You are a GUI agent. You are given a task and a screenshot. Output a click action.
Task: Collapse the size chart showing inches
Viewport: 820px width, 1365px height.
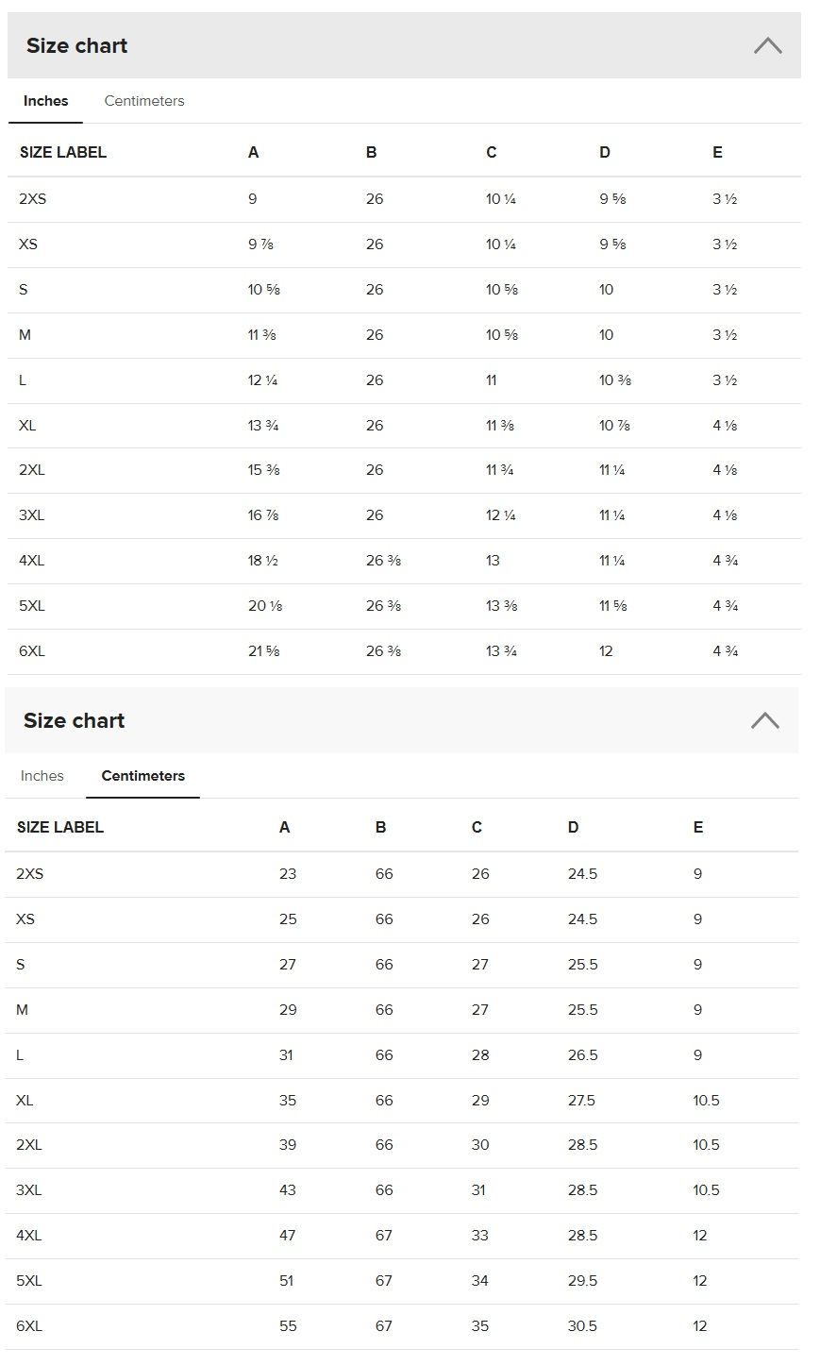pos(767,45)
